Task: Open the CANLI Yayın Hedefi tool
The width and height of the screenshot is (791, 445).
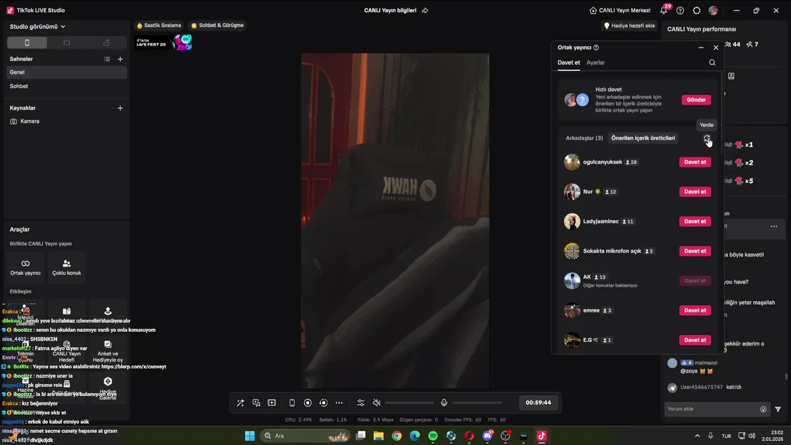Action: [x=67, y=352]
